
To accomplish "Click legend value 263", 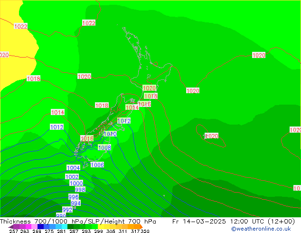I will click(25, 231).
